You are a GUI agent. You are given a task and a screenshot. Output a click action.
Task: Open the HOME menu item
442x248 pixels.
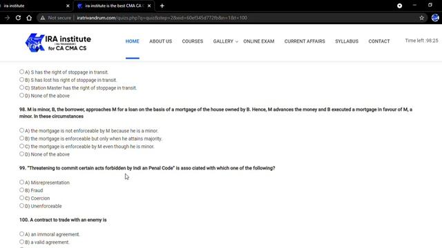click(x=132, y=41)
